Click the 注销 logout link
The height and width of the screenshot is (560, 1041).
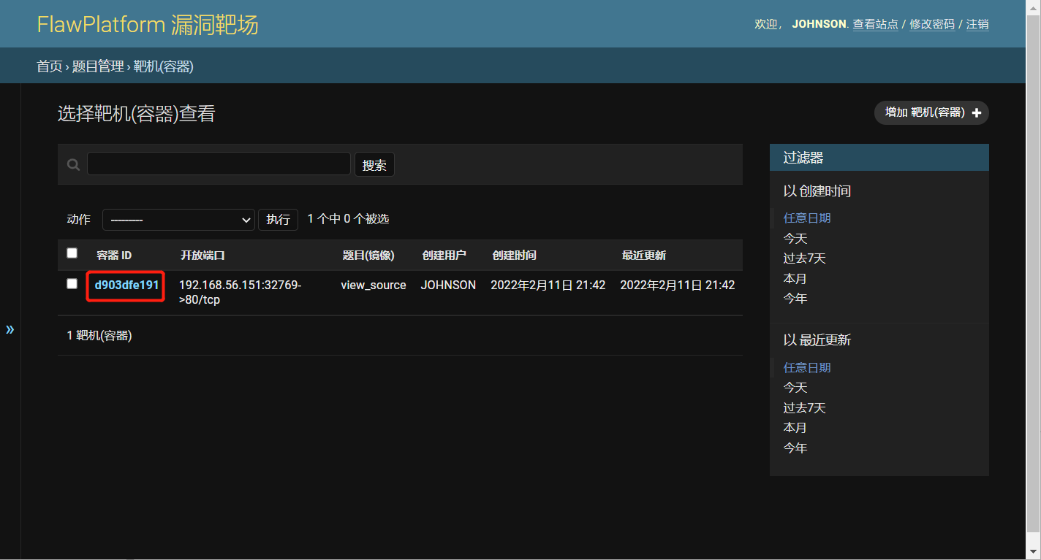click(x=977, y=24)
